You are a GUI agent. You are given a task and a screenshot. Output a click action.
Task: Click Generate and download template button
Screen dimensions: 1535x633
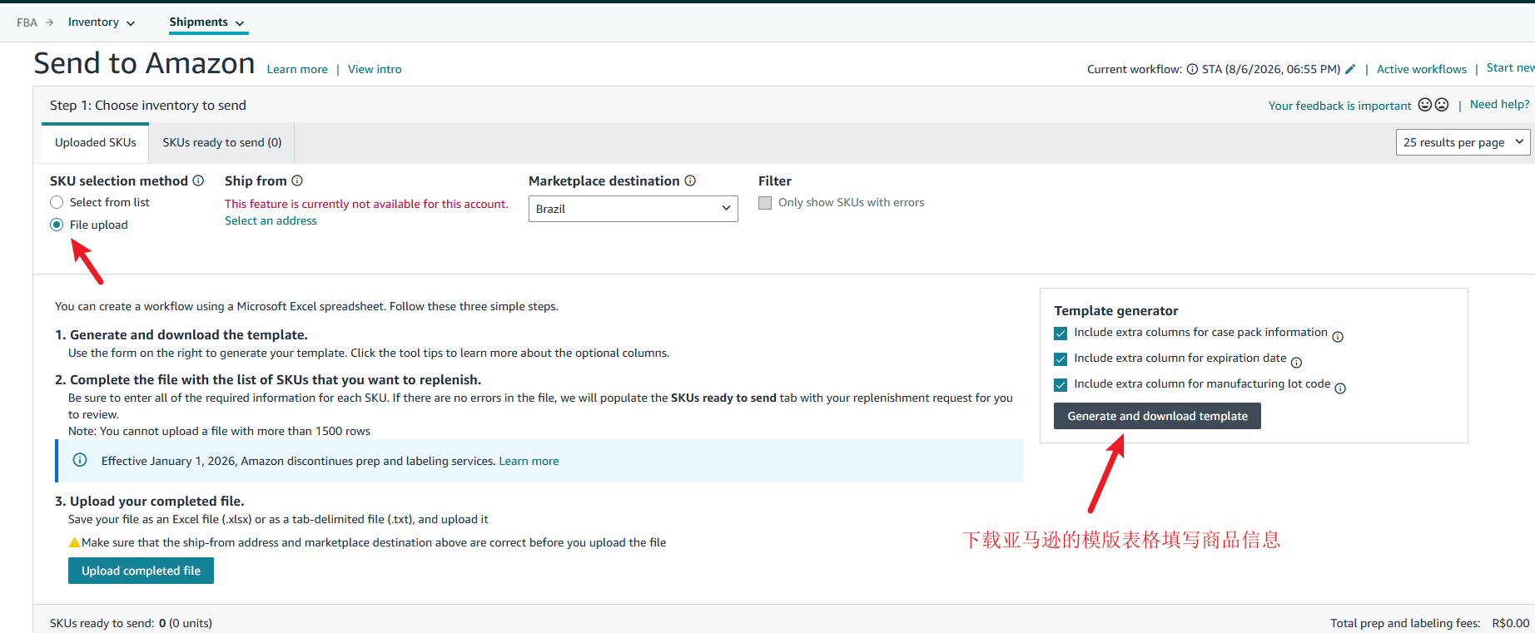pyautogui.click(x=1157, y=416)
